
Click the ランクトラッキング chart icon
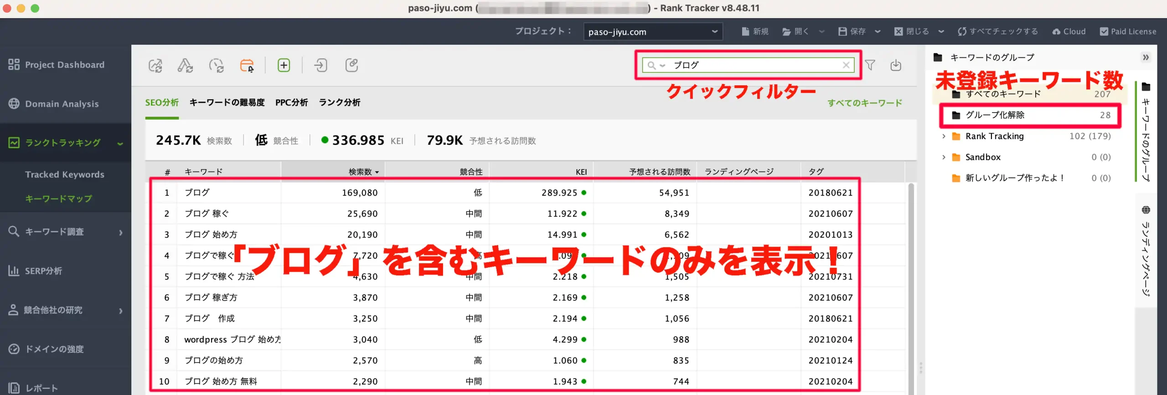click(x=14, y=143)
